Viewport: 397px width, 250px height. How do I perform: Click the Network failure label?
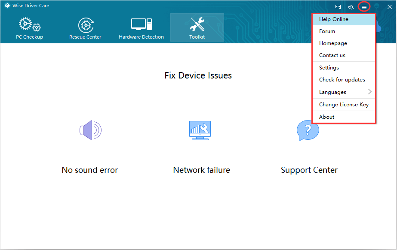pos(202,170)
